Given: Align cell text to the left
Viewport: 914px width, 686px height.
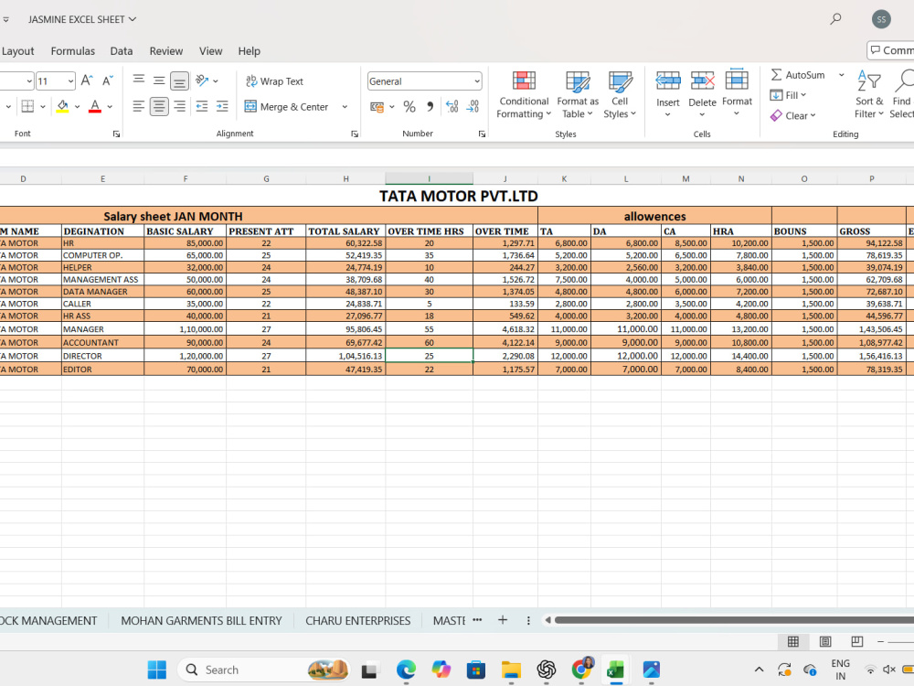Looking at the screenshot, I should [x=138, y=106].
